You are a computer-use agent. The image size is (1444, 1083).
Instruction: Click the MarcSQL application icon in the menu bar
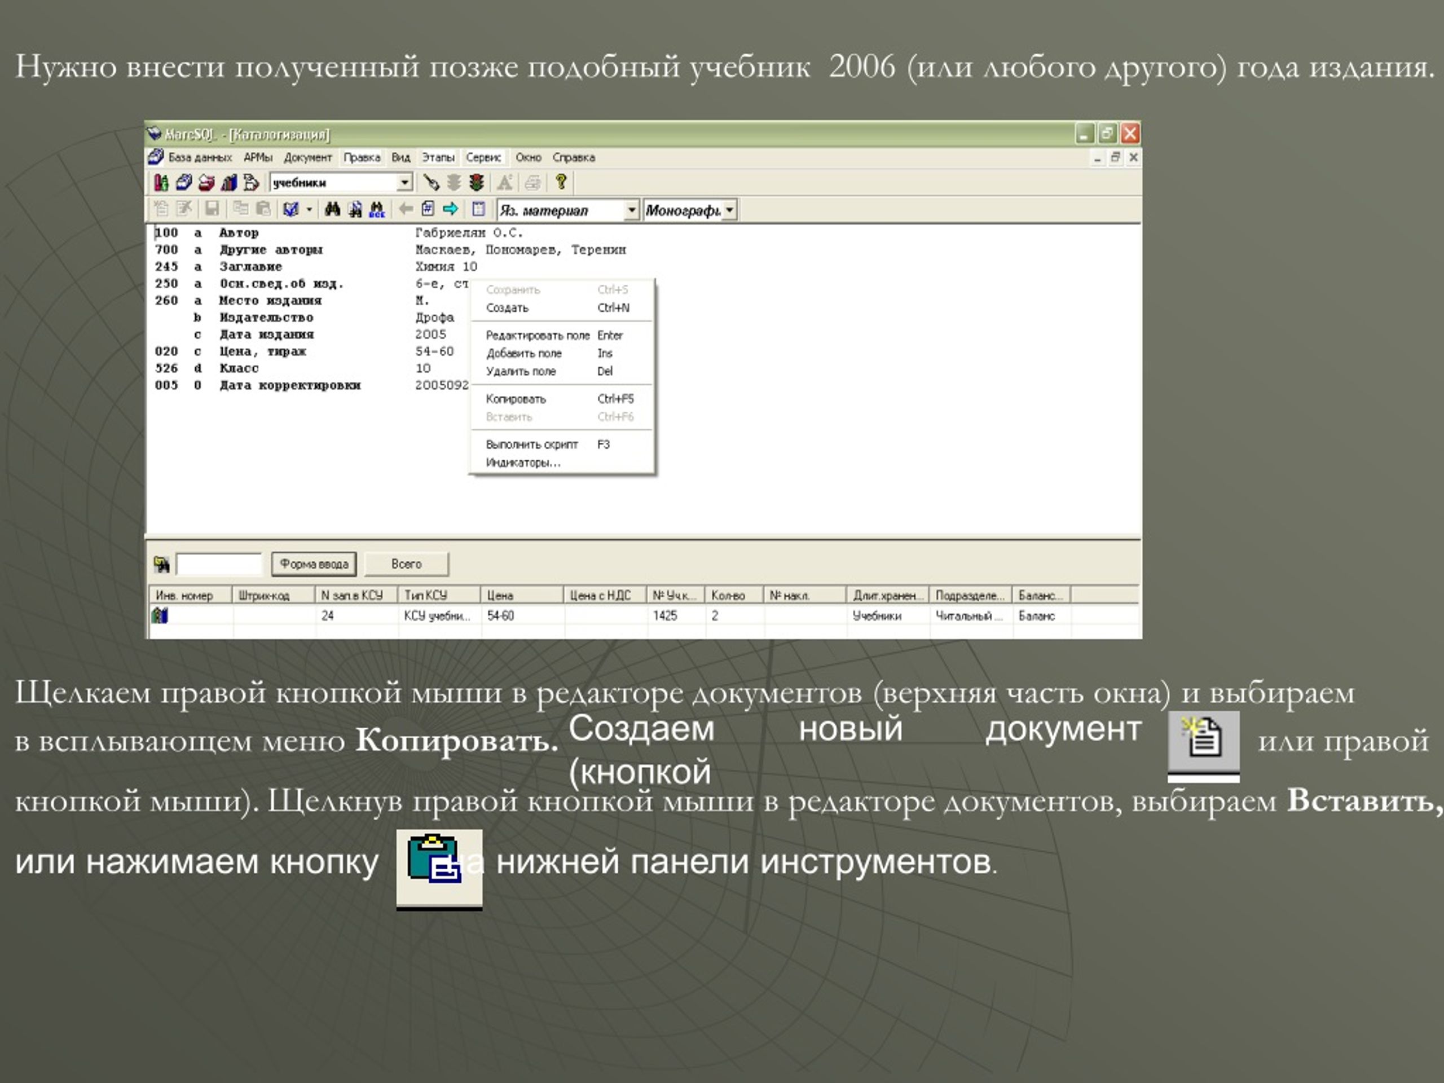155,157
